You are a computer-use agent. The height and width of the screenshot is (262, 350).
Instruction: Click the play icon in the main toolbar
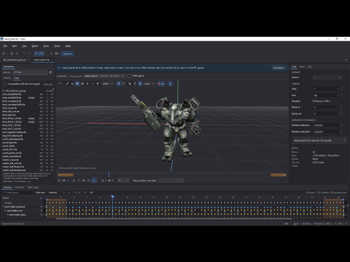[x=51, y=54]
